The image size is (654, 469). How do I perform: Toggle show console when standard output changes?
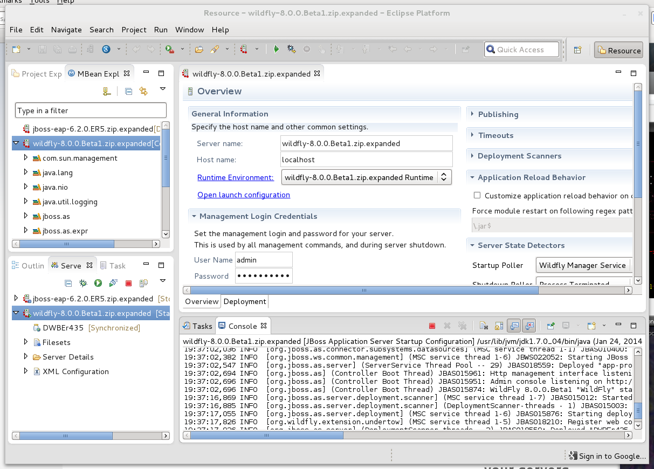click(514, 326)
